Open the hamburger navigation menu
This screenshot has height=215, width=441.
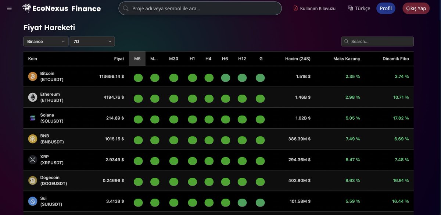pos(9,8)
